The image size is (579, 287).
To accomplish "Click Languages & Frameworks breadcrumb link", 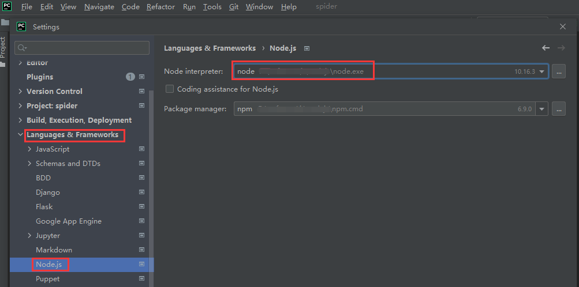I will coord(210,48).
